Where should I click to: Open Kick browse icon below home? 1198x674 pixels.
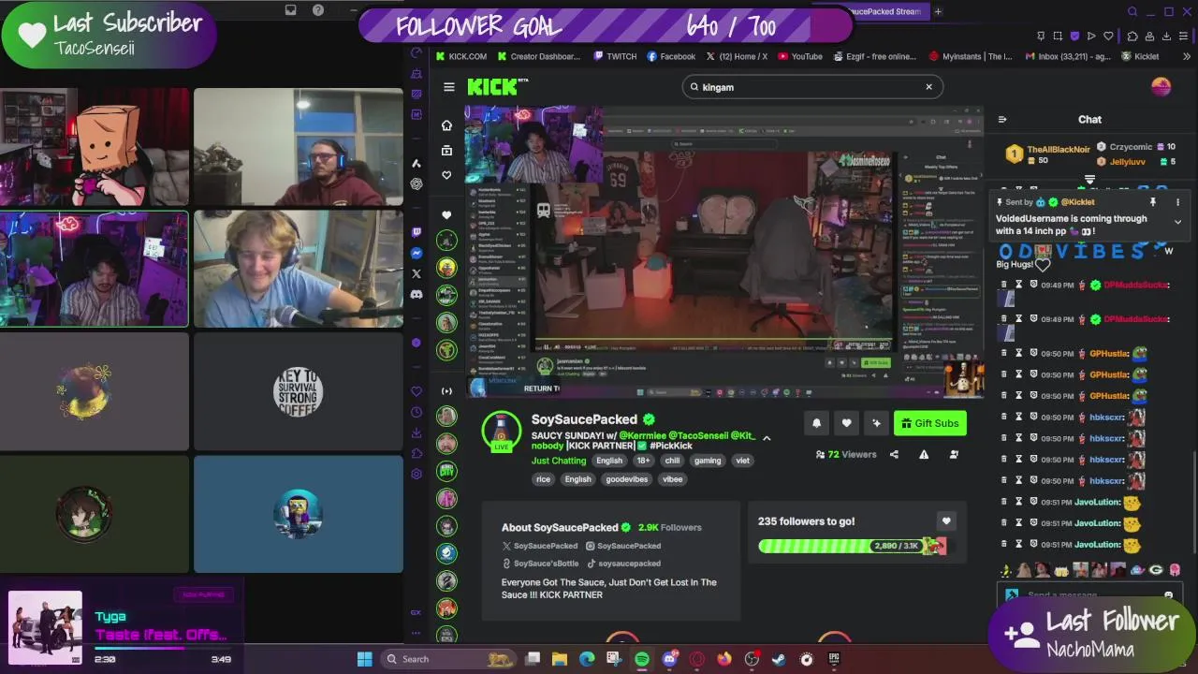tap(446, 150)
